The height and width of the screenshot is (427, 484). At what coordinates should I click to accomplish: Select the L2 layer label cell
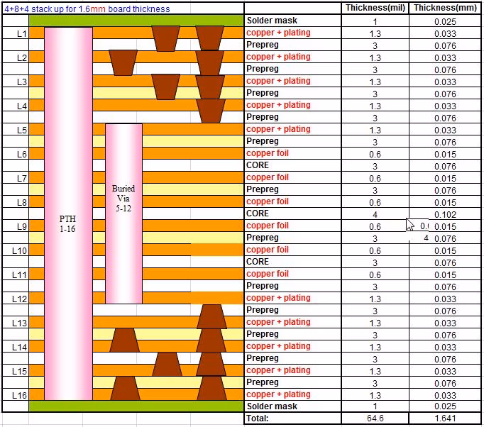point(16,57)
